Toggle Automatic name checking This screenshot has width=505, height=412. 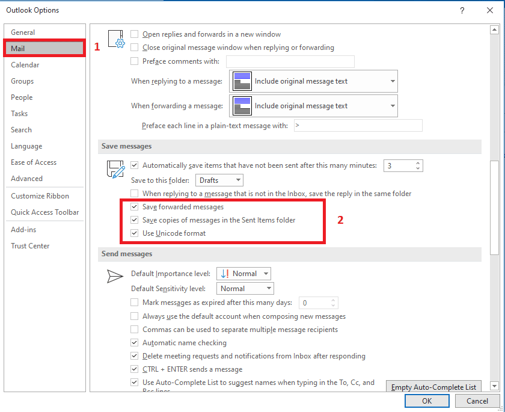coord(134,342)
